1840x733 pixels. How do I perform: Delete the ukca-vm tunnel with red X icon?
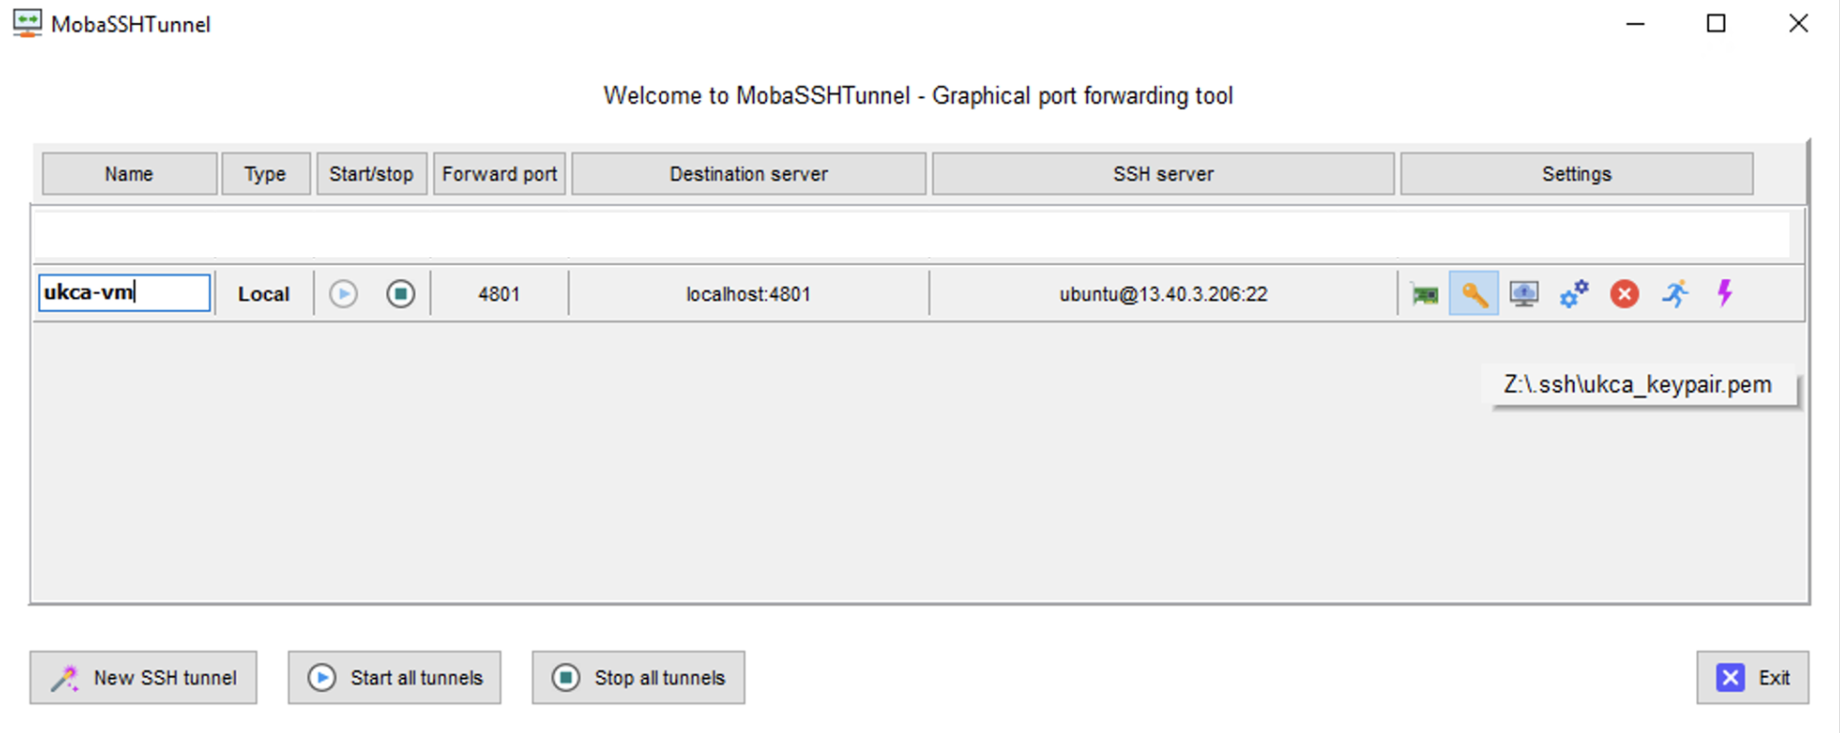click(1624, 294)
